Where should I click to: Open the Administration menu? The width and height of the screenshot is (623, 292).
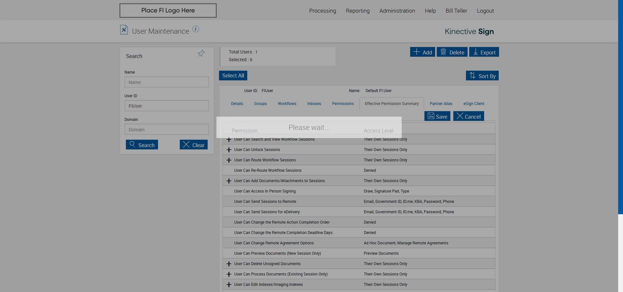(x=397, y=11)
